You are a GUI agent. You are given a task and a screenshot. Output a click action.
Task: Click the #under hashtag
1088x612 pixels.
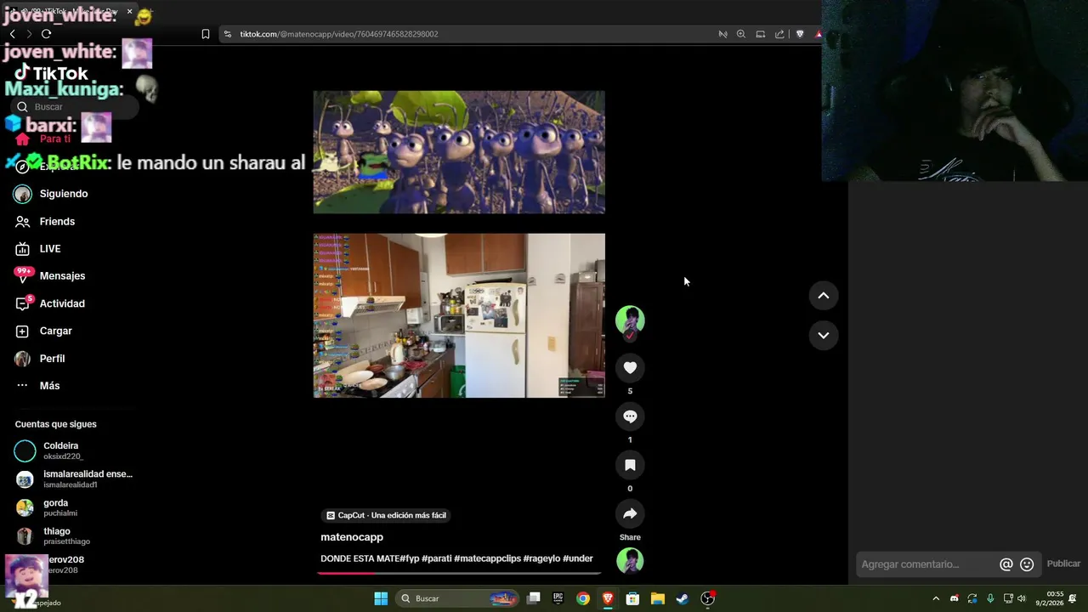coord(578,558)
